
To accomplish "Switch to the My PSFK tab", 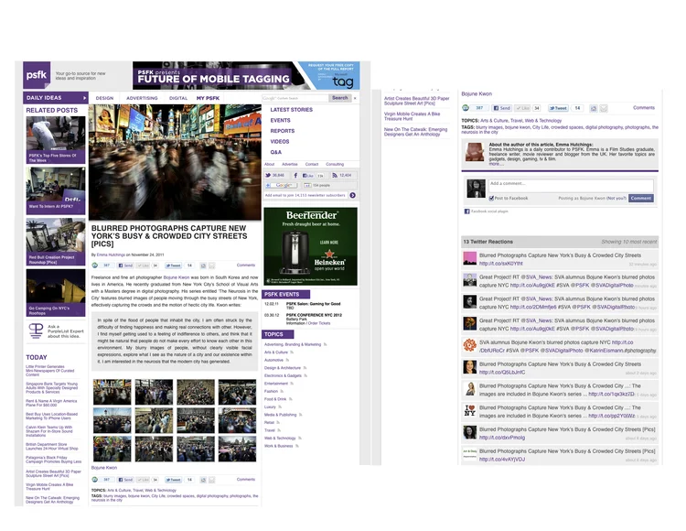I will click(x=208, y=98).
